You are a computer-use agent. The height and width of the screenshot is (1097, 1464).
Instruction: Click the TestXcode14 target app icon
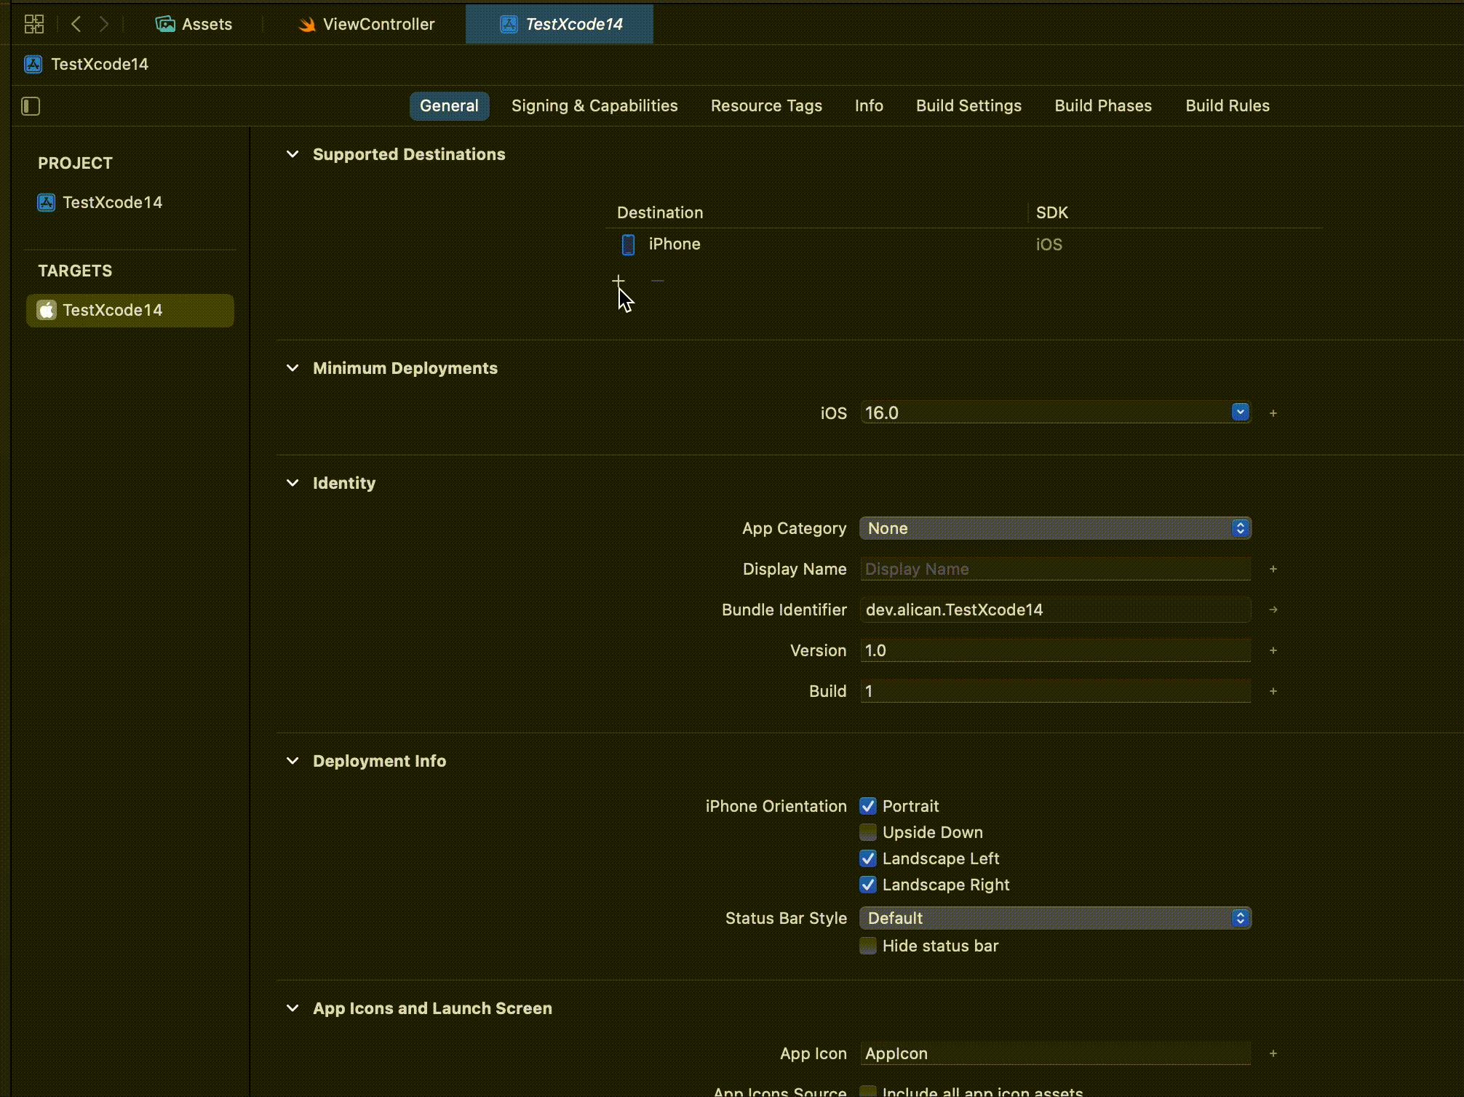[47, 310]
